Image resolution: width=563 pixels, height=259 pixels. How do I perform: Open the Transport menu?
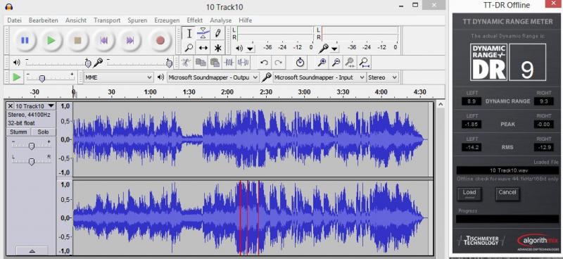point(107,20)
